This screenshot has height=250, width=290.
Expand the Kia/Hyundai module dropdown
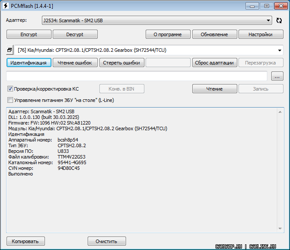coord(280,50)
